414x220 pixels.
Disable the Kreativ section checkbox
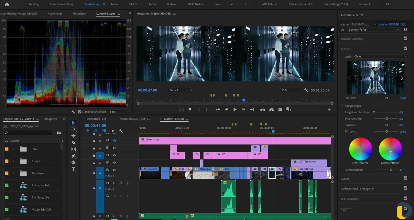pyautogui.click(x=405, y=49)
